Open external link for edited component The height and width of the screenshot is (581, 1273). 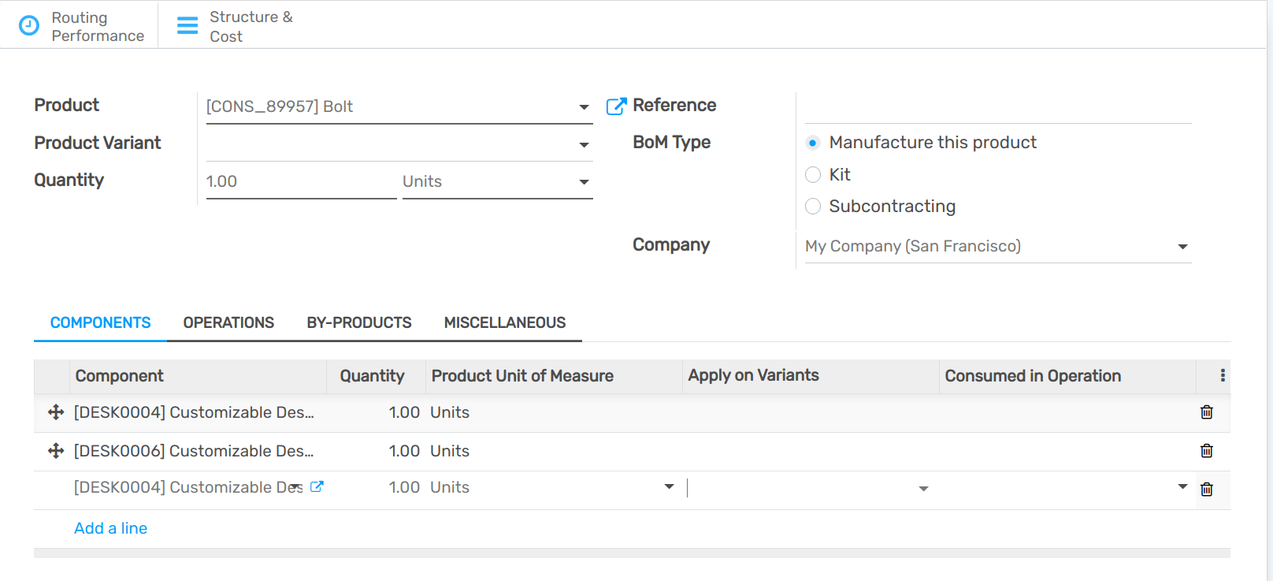[317, 487]
